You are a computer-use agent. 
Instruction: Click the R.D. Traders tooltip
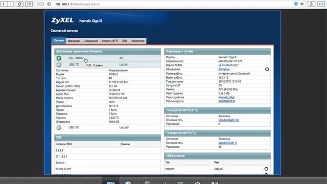[x=95, y=65]
